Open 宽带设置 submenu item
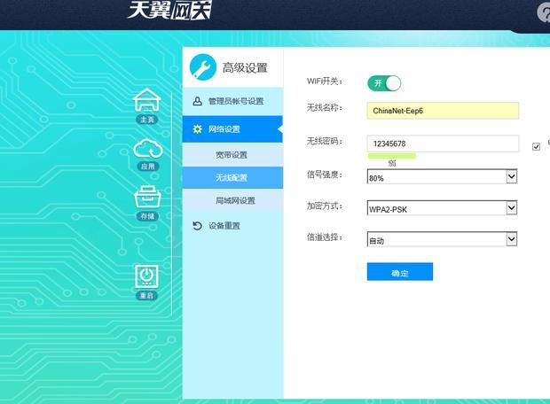Screen dimensions: 550x404 [232, 155]
